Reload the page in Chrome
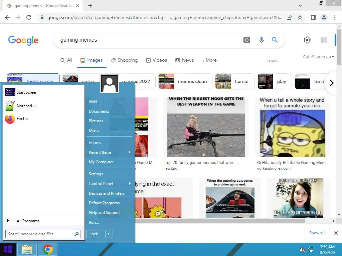 click(29, 17)
